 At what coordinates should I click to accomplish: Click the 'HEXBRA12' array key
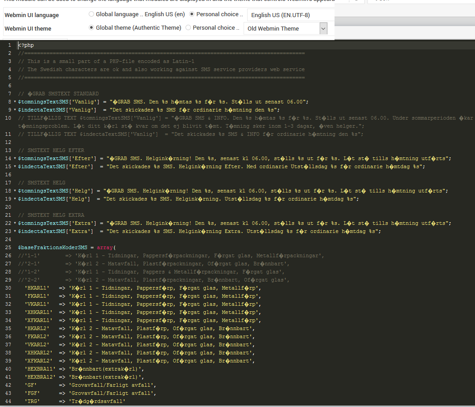tap(40, 377)
